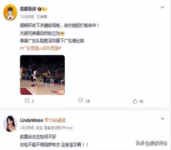This screenshot has height=150, width=171.
Task: Click the 15分钟前 timestamp on first post
Action: tap(27, 17)
